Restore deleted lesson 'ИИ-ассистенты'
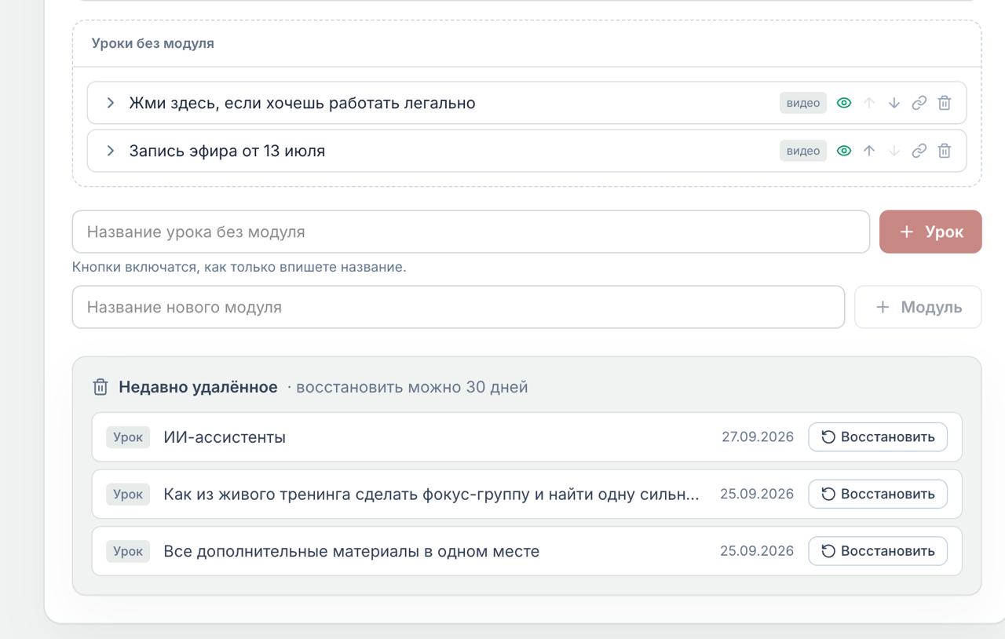 pos(878,437)
